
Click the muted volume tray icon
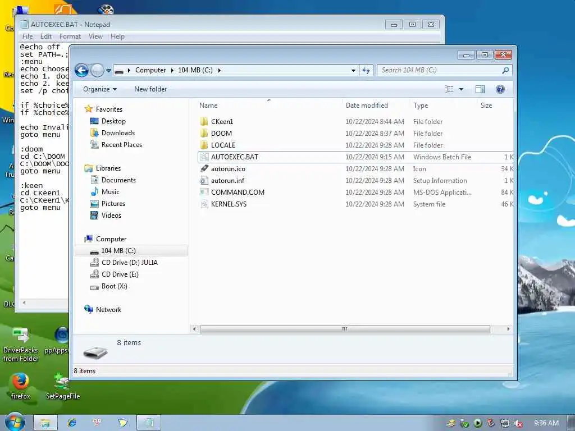click(518, 423)
